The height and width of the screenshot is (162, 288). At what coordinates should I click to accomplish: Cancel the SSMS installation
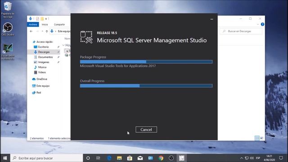coord(146,130)
